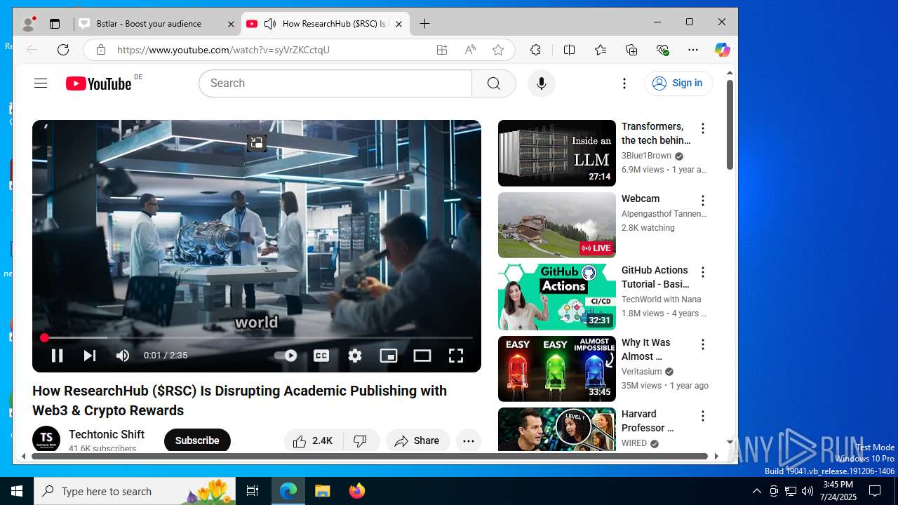Screen dimensions: 898x505
Task: Open the Why It Was Almost video title
Action: pyautogui.click(x=646, y=349)
